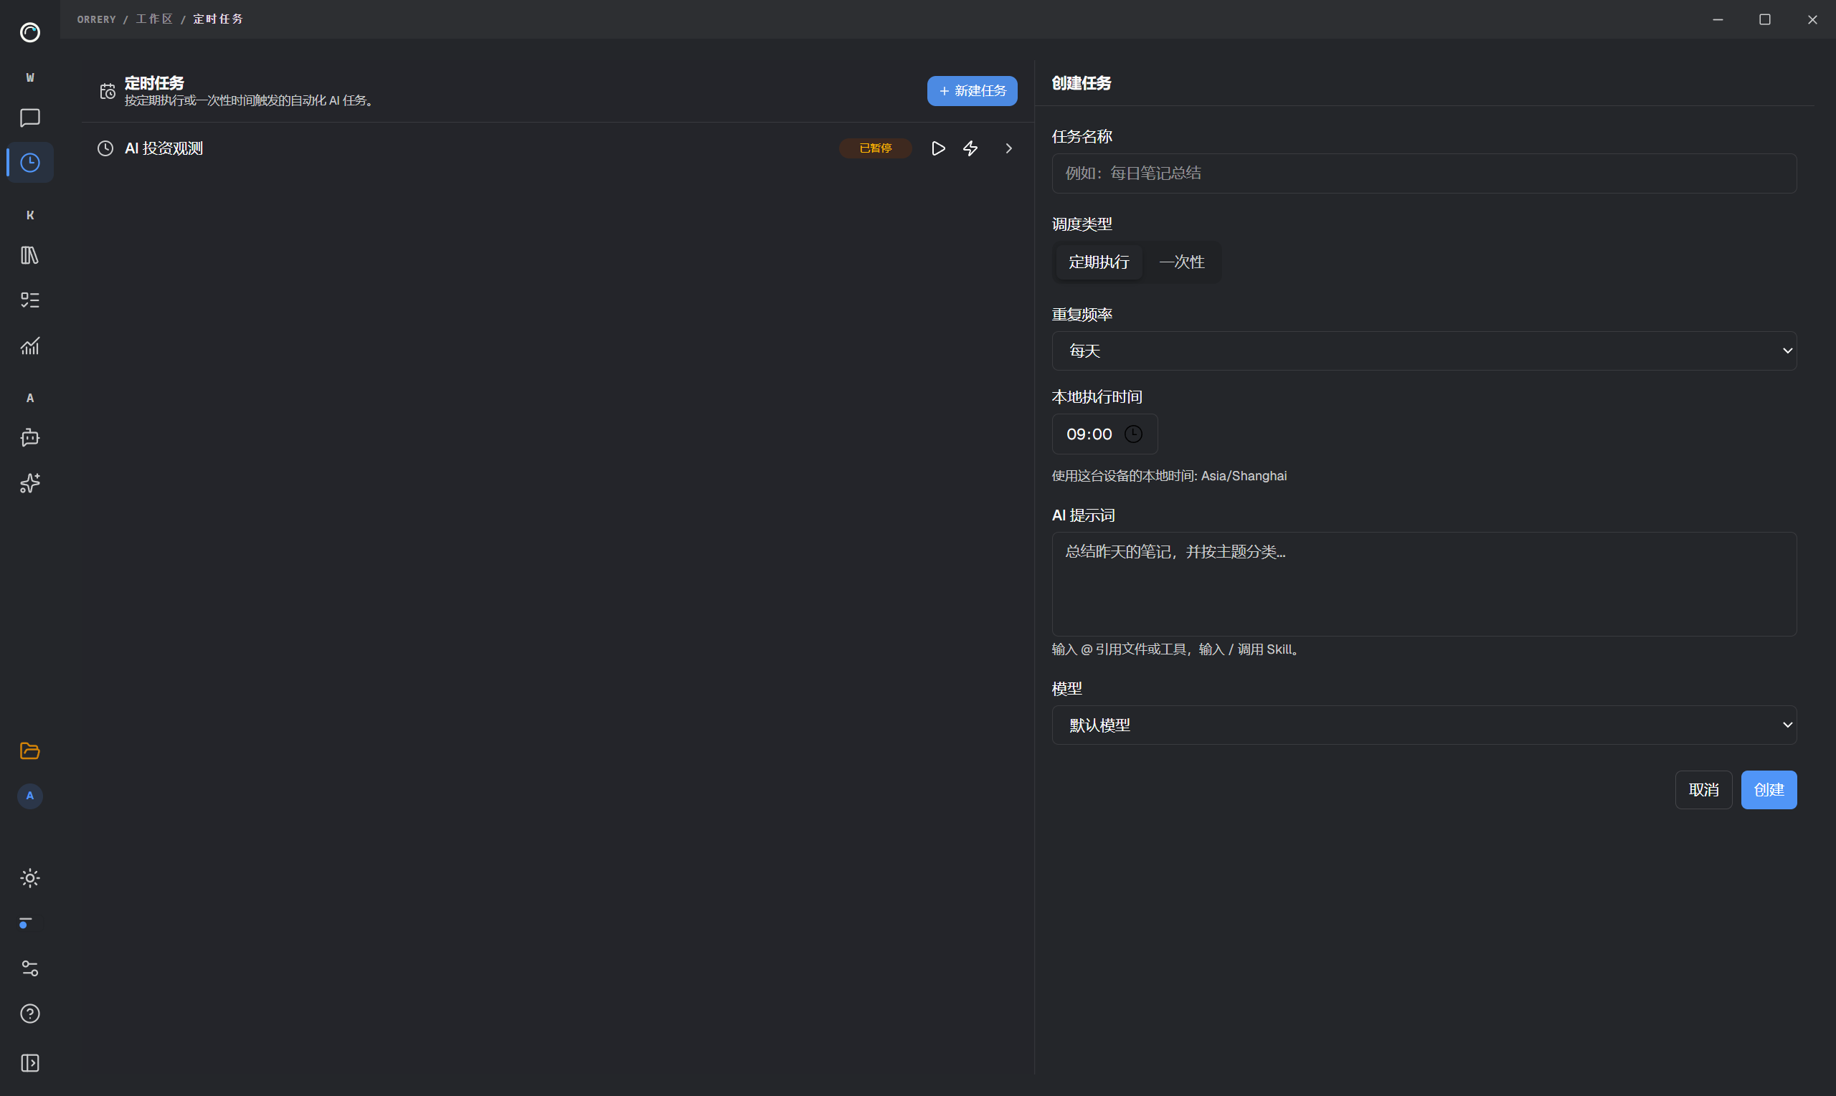Select the 一次性 schedule type
This screenshot has height=1096, width=1836.
[1181, 262]
